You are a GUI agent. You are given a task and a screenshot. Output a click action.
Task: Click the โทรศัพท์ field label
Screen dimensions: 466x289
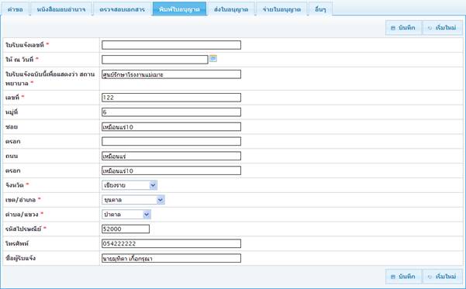(17, 243)
